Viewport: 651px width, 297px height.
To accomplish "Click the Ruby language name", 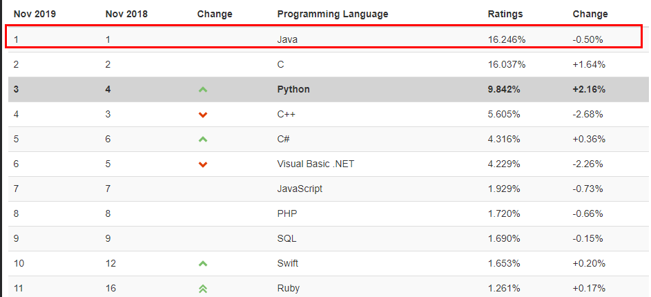I will 288,288.
